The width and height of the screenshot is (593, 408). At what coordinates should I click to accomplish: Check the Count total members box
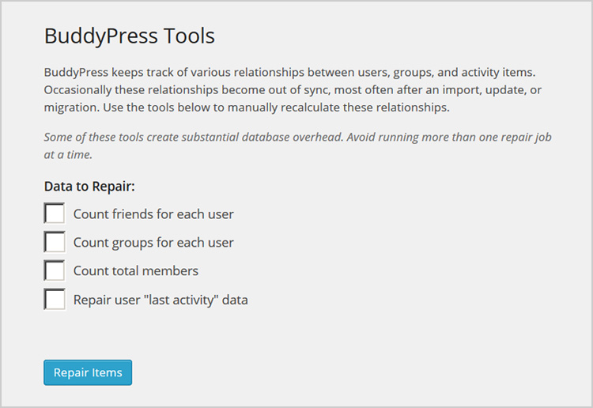pyautogui.click(x=55, y=270)
